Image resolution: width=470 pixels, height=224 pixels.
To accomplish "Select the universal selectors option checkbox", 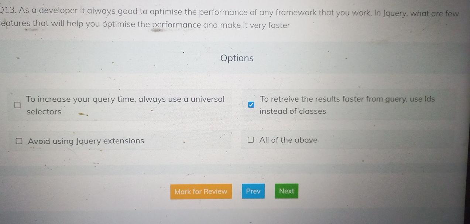I will (18, 105).
